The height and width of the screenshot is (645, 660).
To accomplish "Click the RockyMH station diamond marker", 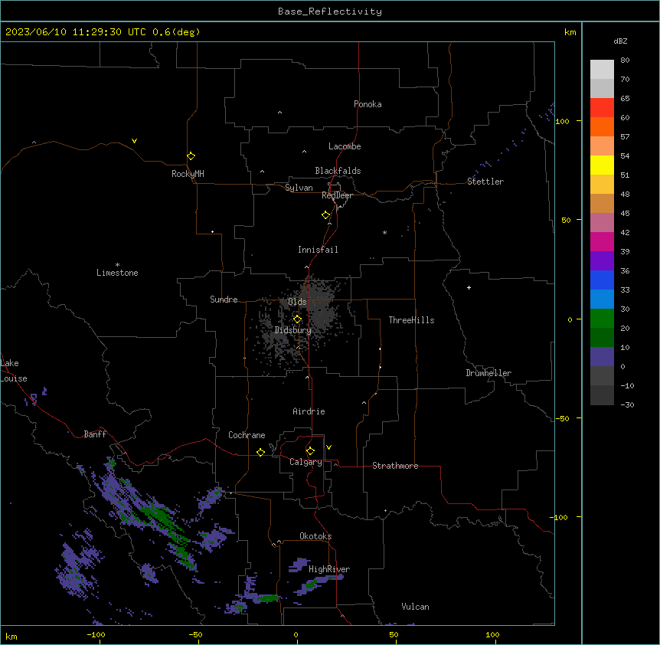I will (x=191, y=156).
